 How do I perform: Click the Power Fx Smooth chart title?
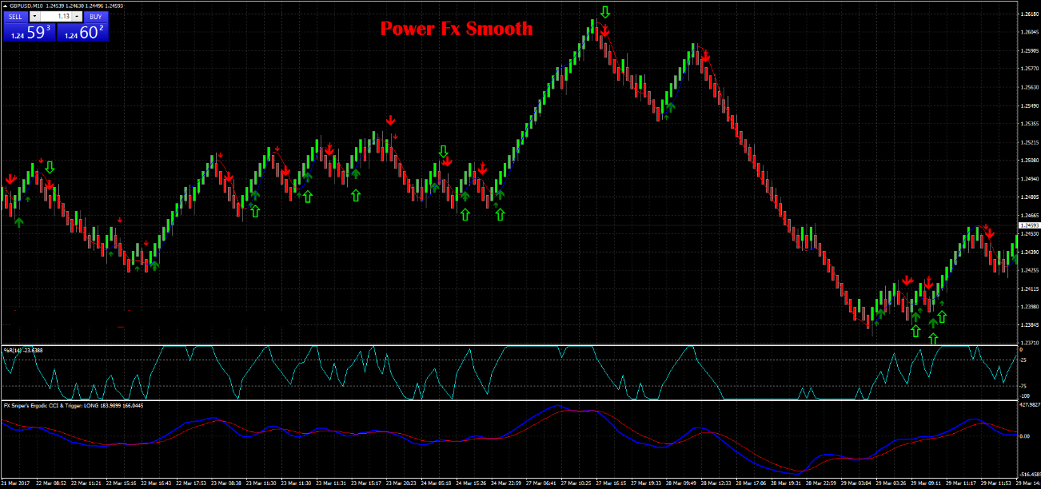[456, 29]
